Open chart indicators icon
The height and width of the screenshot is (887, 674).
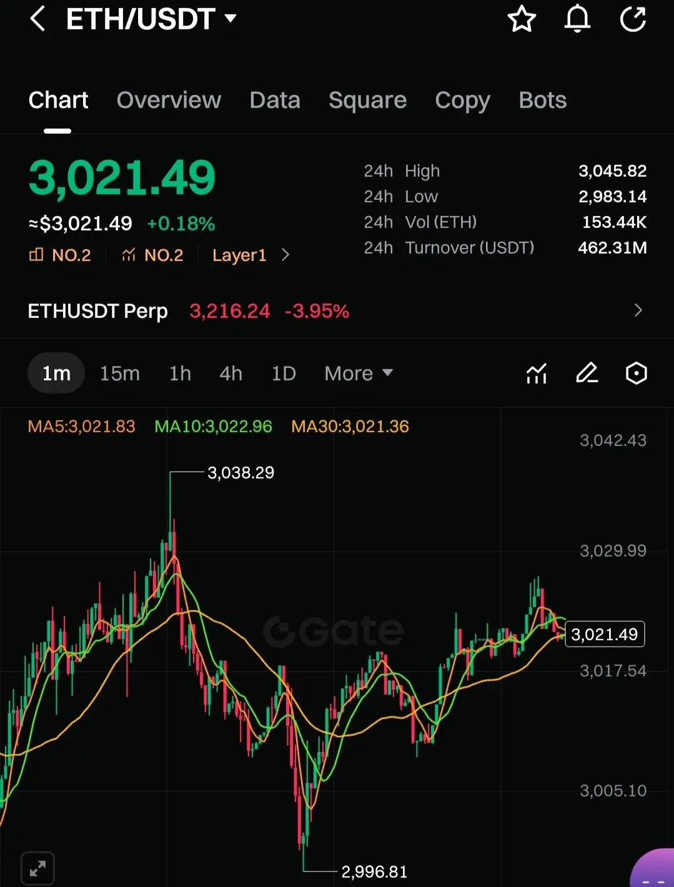click(537, 374)
